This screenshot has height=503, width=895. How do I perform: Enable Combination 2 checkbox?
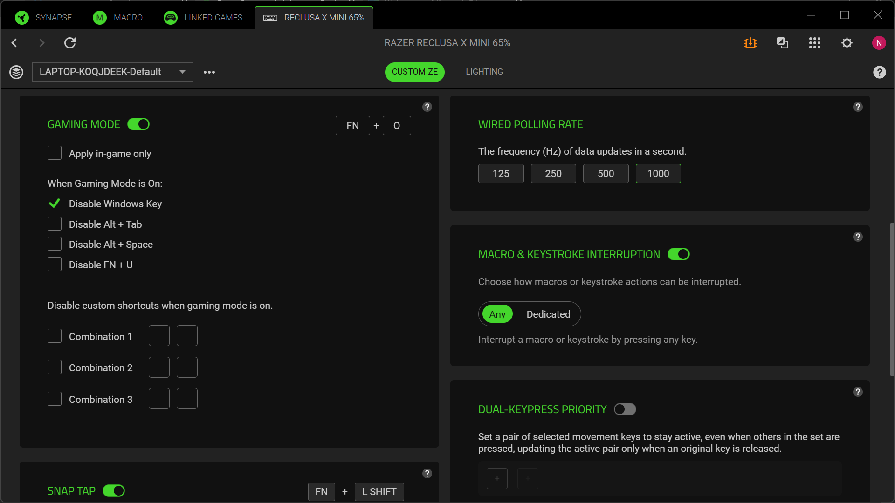55,367
